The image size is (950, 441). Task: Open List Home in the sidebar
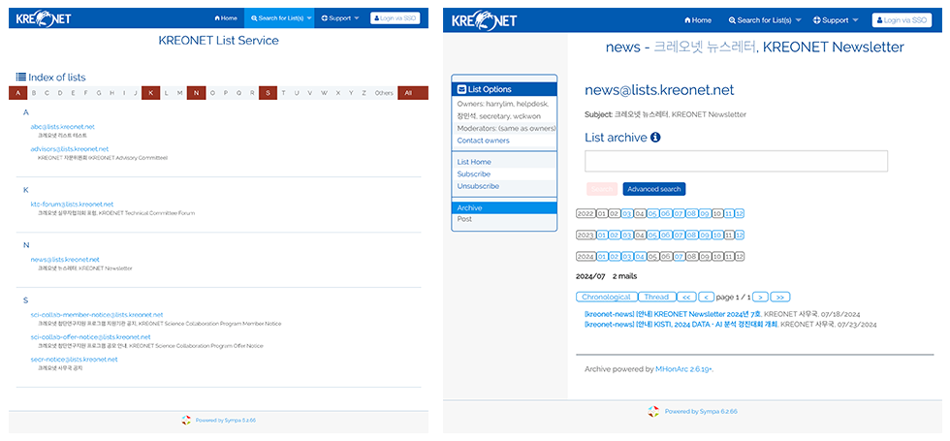click(474, 162)
